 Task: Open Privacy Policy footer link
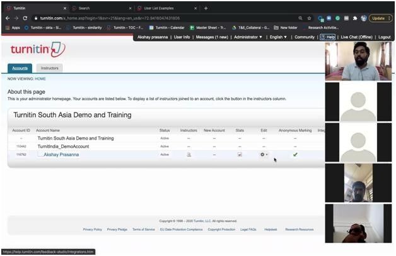92,230
